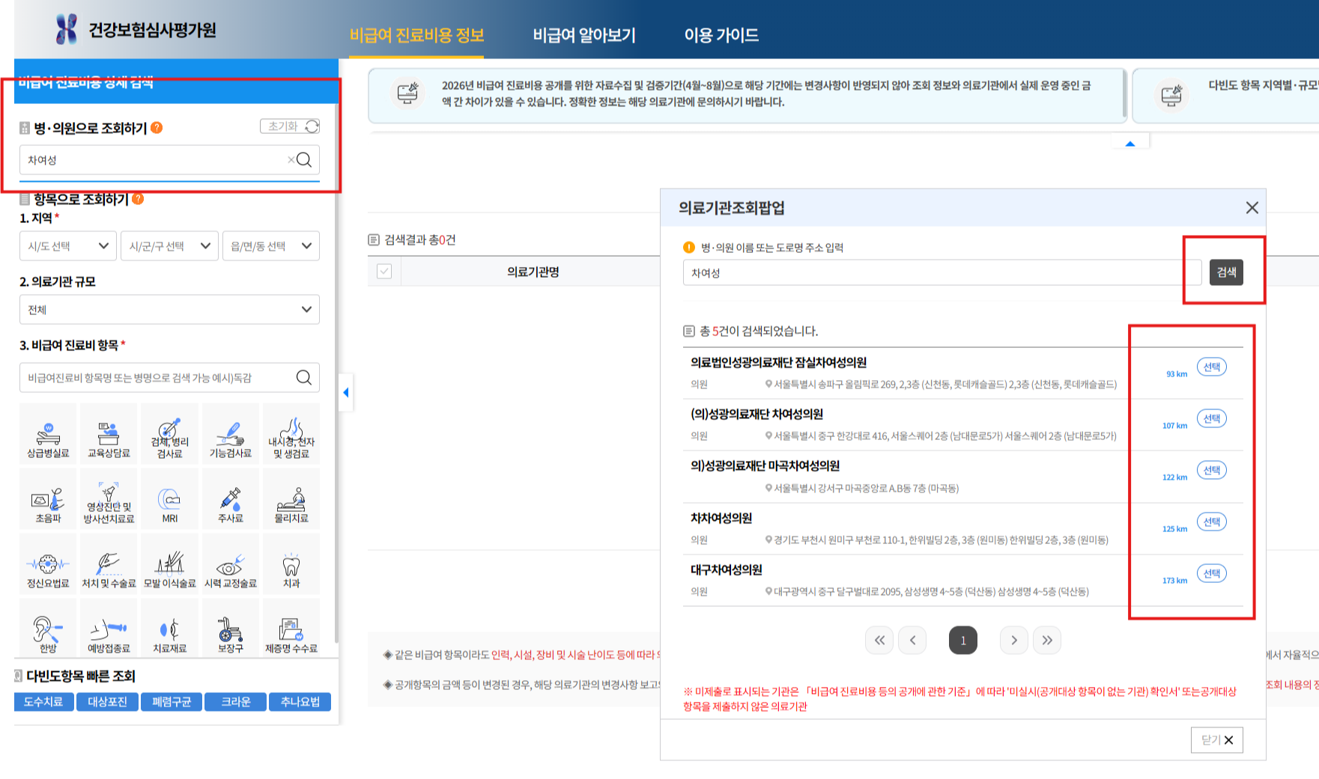Close the 의료기관조회팝업 with the X
The image size is (1319, 779).
[x=1252, y=207]
